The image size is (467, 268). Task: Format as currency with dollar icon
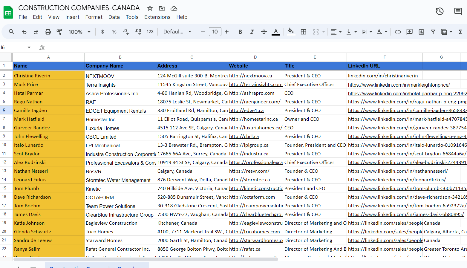[102, 32]
